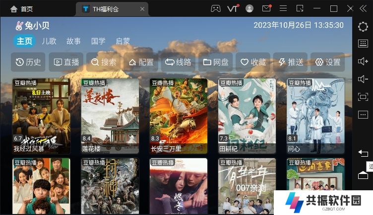
Task: Open the 莲花楼 poster
Action: click(x=110, y=116)
